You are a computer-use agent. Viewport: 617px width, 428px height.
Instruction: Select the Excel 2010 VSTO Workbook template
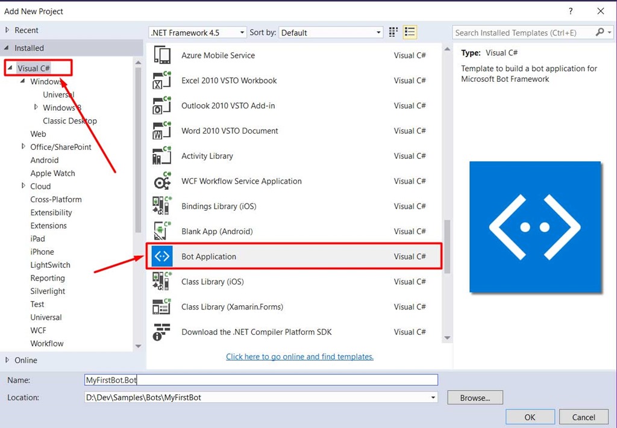[x=161, y=80]
